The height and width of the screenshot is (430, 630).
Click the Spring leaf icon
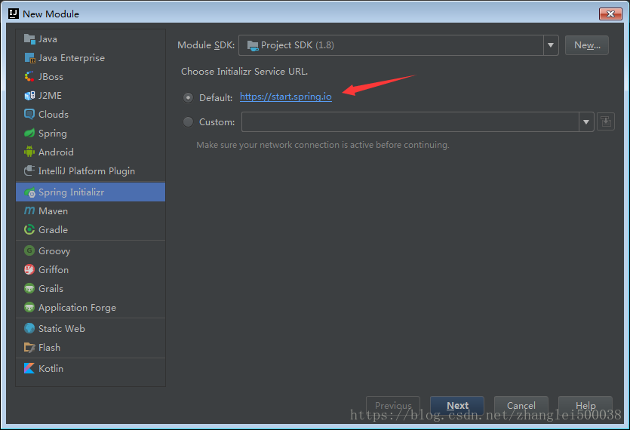pos(29,134)
